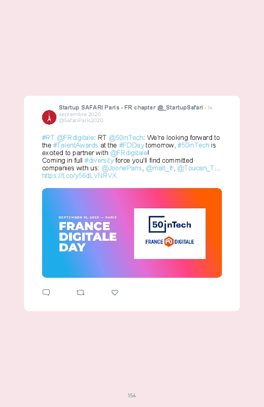Open the first @FRdigitale mention
This screenshot has width=264, height=407.
(75, 137)
